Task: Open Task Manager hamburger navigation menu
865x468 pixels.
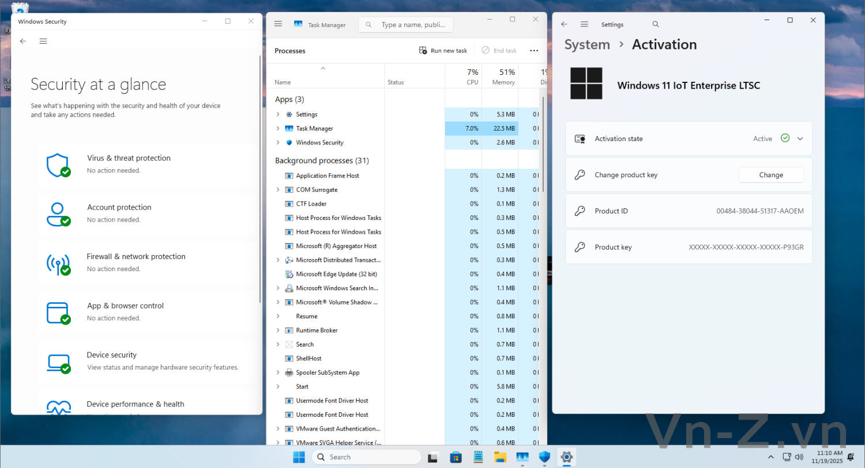Action: [278, 24]
